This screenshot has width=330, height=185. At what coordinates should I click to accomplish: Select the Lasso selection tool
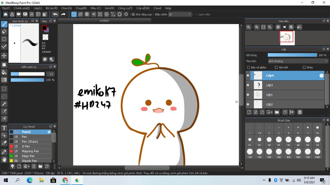pyautogui.click(x=4, y=96)
